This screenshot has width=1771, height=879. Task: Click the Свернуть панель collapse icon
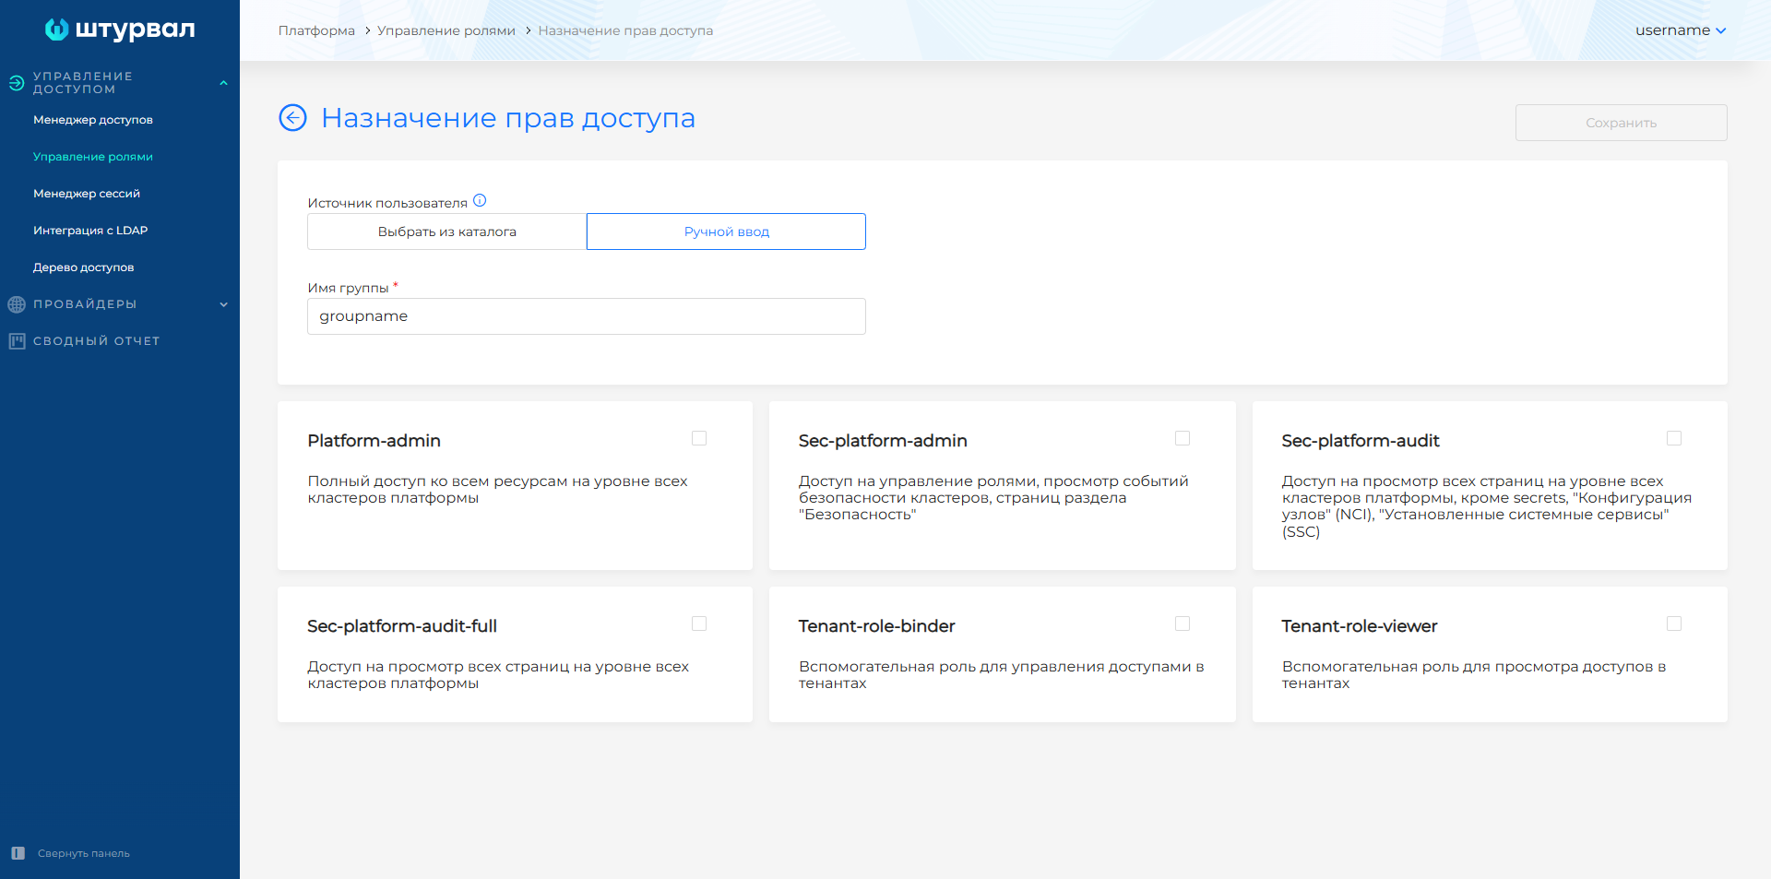(x=16, y=853)
